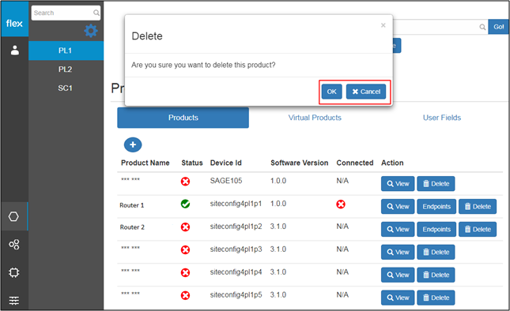510x311 pixels.
Task: Confirm deletion with the OK button
Action: (x=331, y=92)
